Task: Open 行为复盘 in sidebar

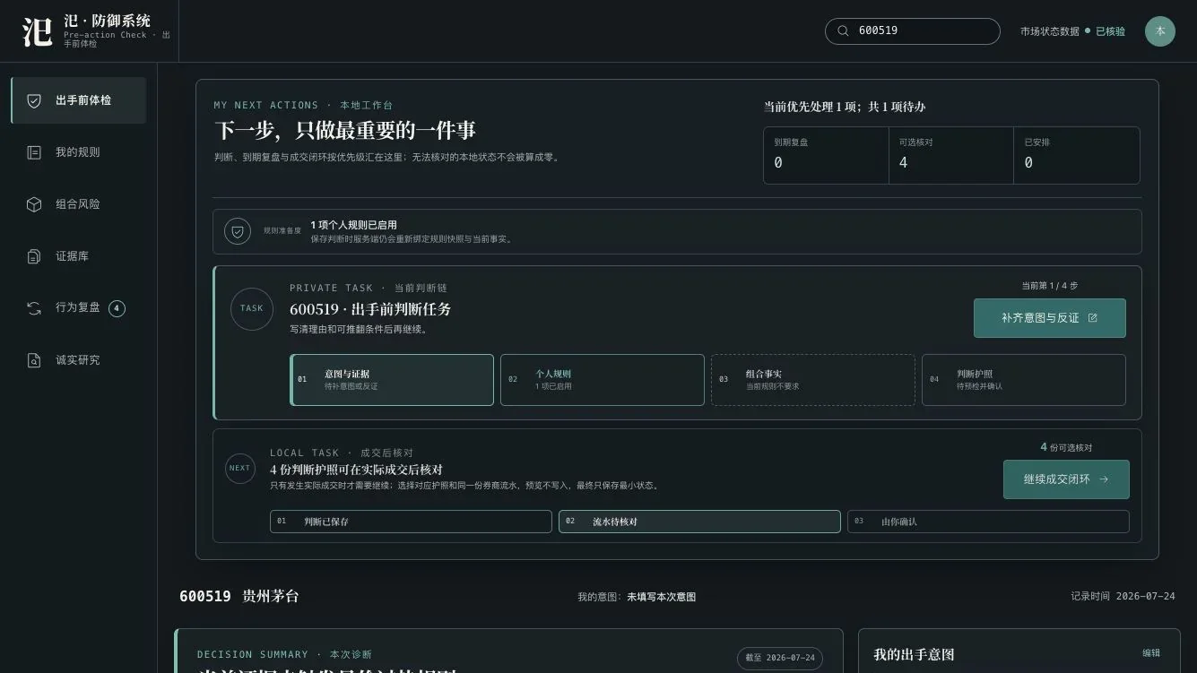Action: click(x=78, y=308)
